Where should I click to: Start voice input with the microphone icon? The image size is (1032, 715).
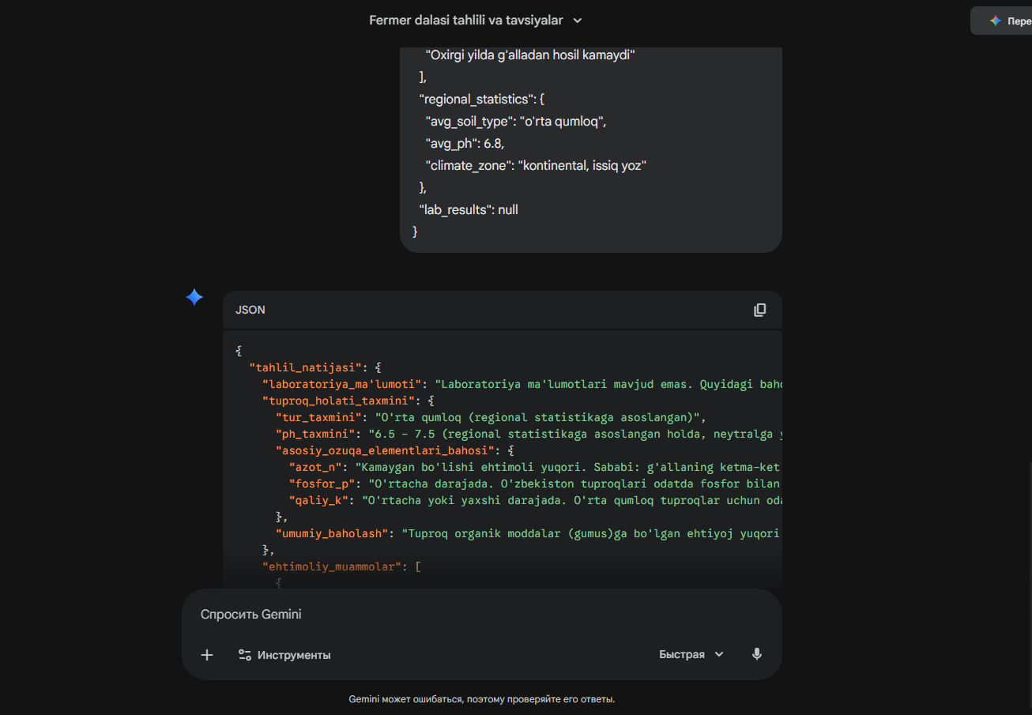tap(756, 654)
